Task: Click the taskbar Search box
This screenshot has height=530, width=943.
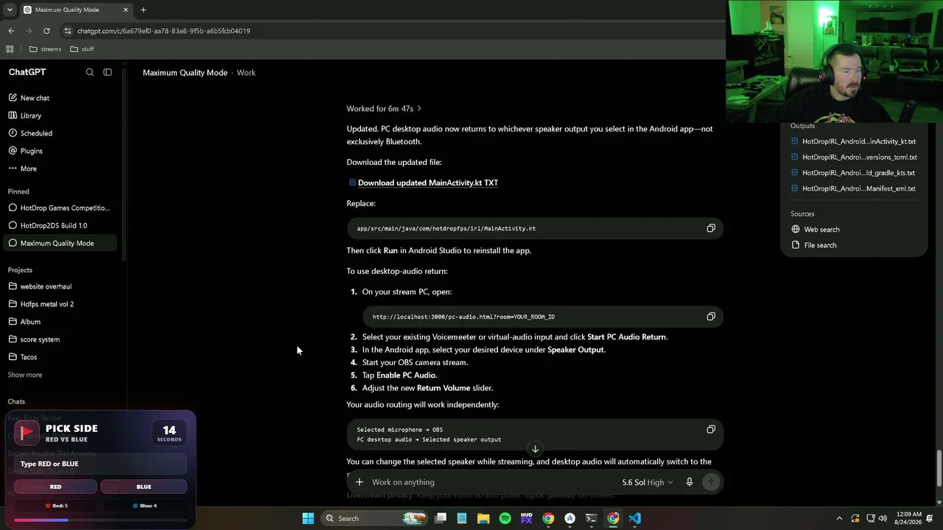Action: [374, 518]
